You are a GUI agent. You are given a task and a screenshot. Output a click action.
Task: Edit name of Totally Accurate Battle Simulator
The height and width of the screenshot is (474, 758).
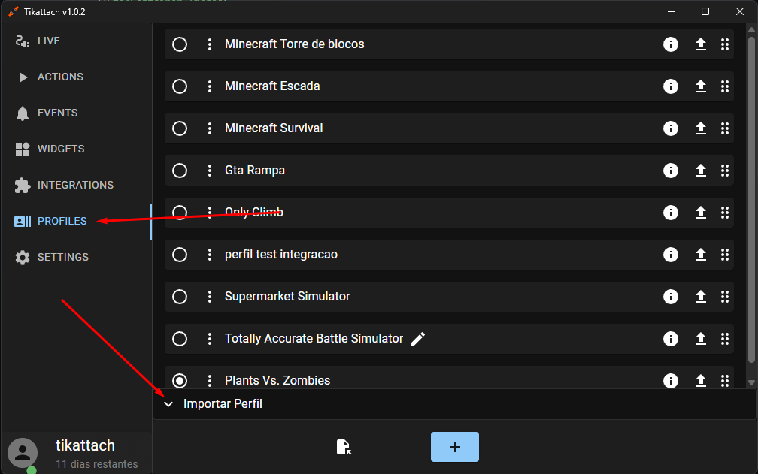[418, 339]
